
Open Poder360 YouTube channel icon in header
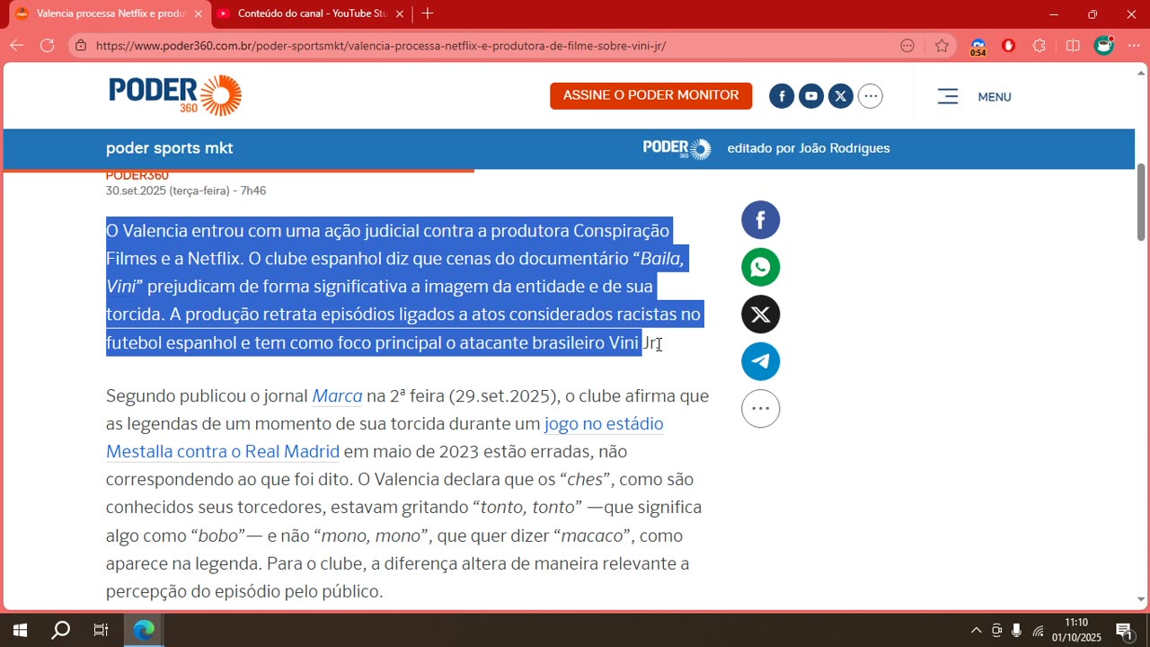click(811, 96)
